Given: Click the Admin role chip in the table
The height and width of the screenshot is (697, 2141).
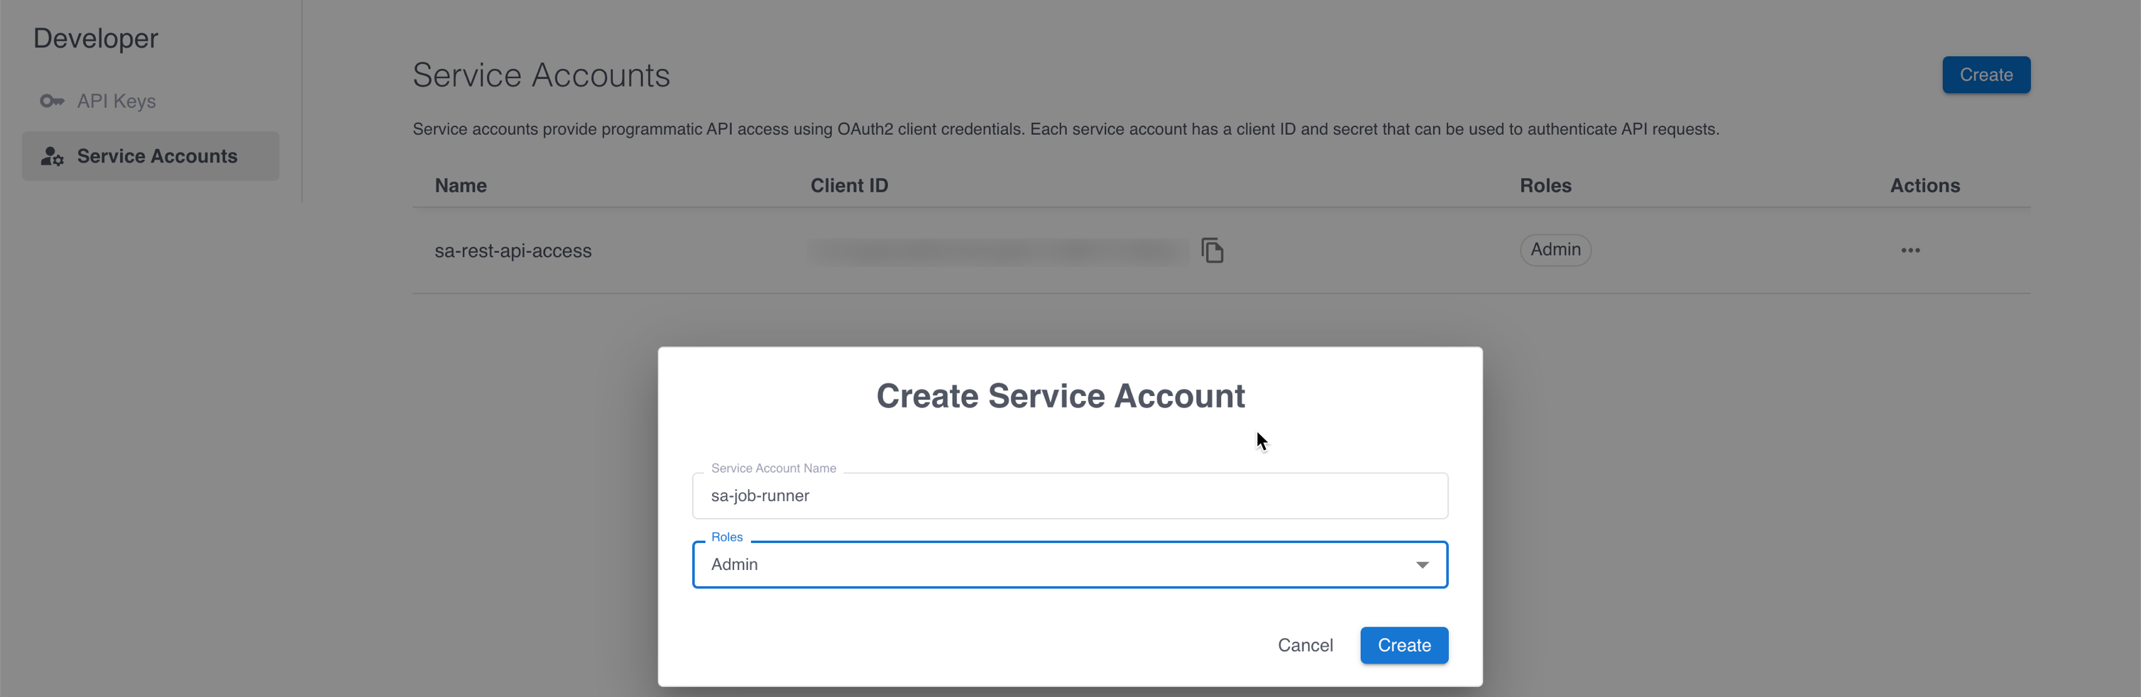Looking at the screenshot, I should 1555,249.
